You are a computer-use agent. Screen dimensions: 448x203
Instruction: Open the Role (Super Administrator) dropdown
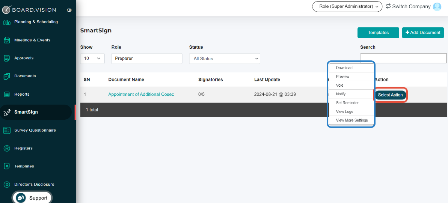(x=347, y=6)
